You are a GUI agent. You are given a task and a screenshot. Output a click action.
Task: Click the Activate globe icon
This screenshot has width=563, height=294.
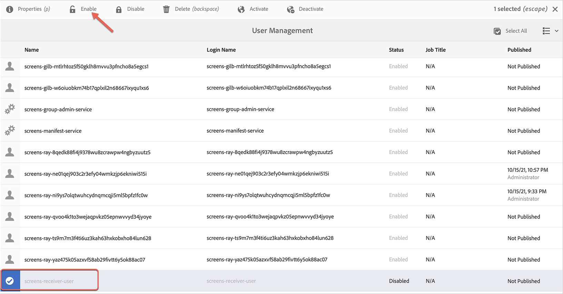point(241,9)
